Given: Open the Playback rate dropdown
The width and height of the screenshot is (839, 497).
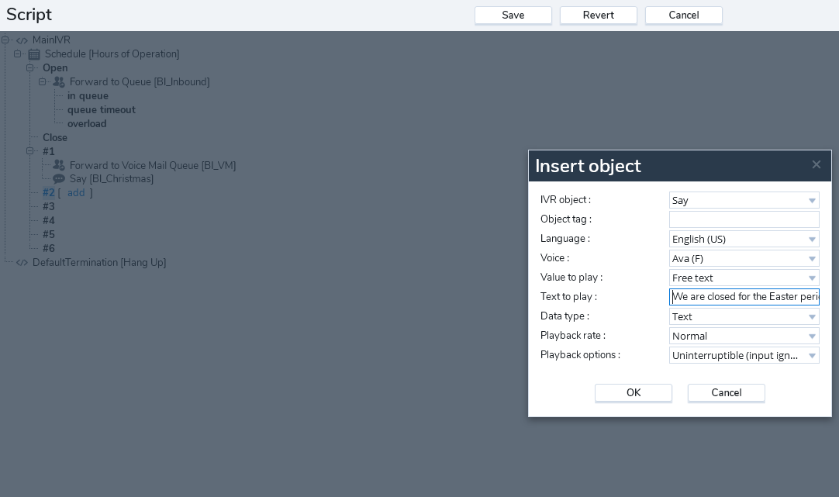Looking at the screenshot, I should tap(744, 336).
